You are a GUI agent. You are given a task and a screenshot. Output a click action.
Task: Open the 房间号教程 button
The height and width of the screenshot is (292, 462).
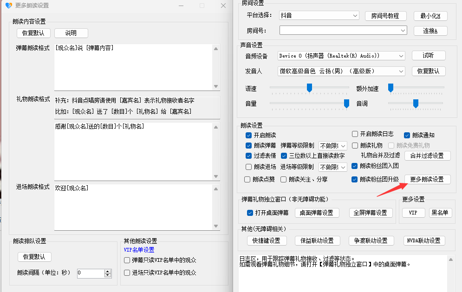(x=385, y=16)
